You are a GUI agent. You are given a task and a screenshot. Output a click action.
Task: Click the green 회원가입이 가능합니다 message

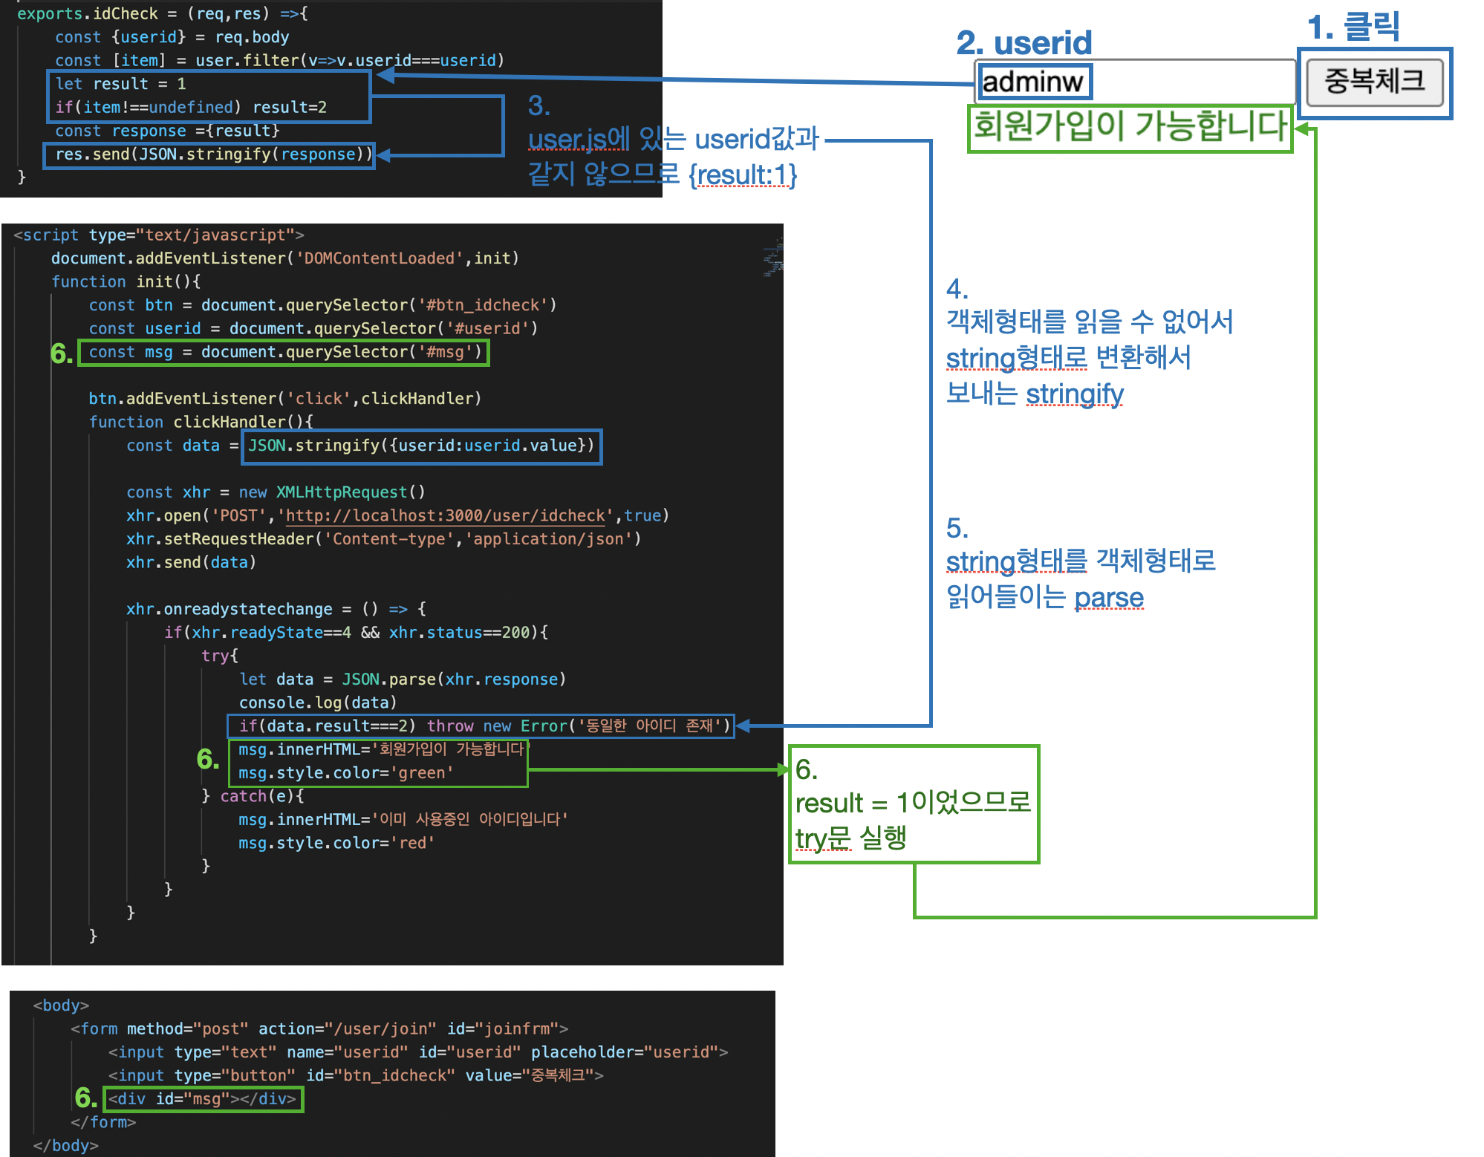click(x=1129, y=126)
